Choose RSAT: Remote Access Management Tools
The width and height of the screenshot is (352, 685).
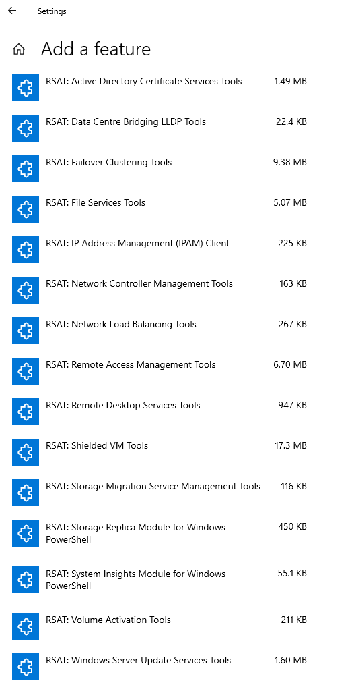pyautogui.click(x=160, y=371)
